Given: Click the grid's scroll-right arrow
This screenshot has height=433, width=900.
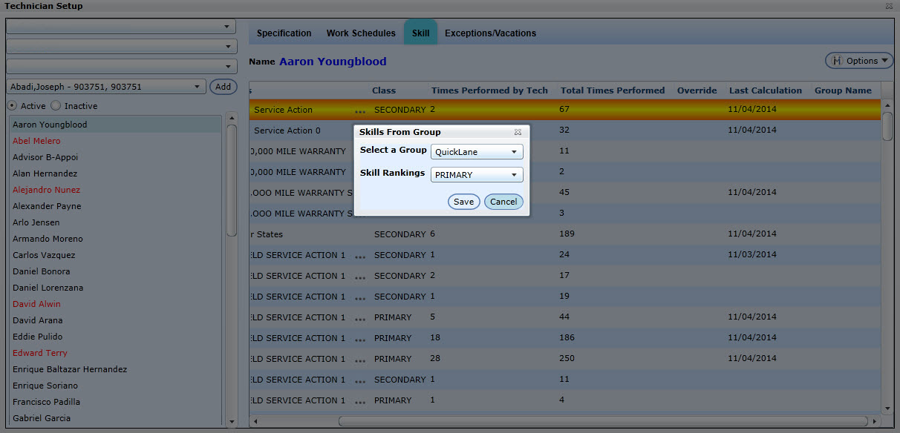Looking at the screenshot, I should 875,421.
